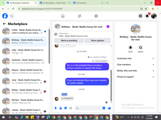Image resolution: width=161 pixels, height=120 pixels.
Task: Choose a sticker from the sticker icon
Action: pyautogui.click(x=66, y=108)
